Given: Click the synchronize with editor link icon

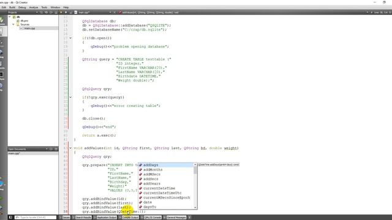Looking at the screenshot, I should 47,12.
